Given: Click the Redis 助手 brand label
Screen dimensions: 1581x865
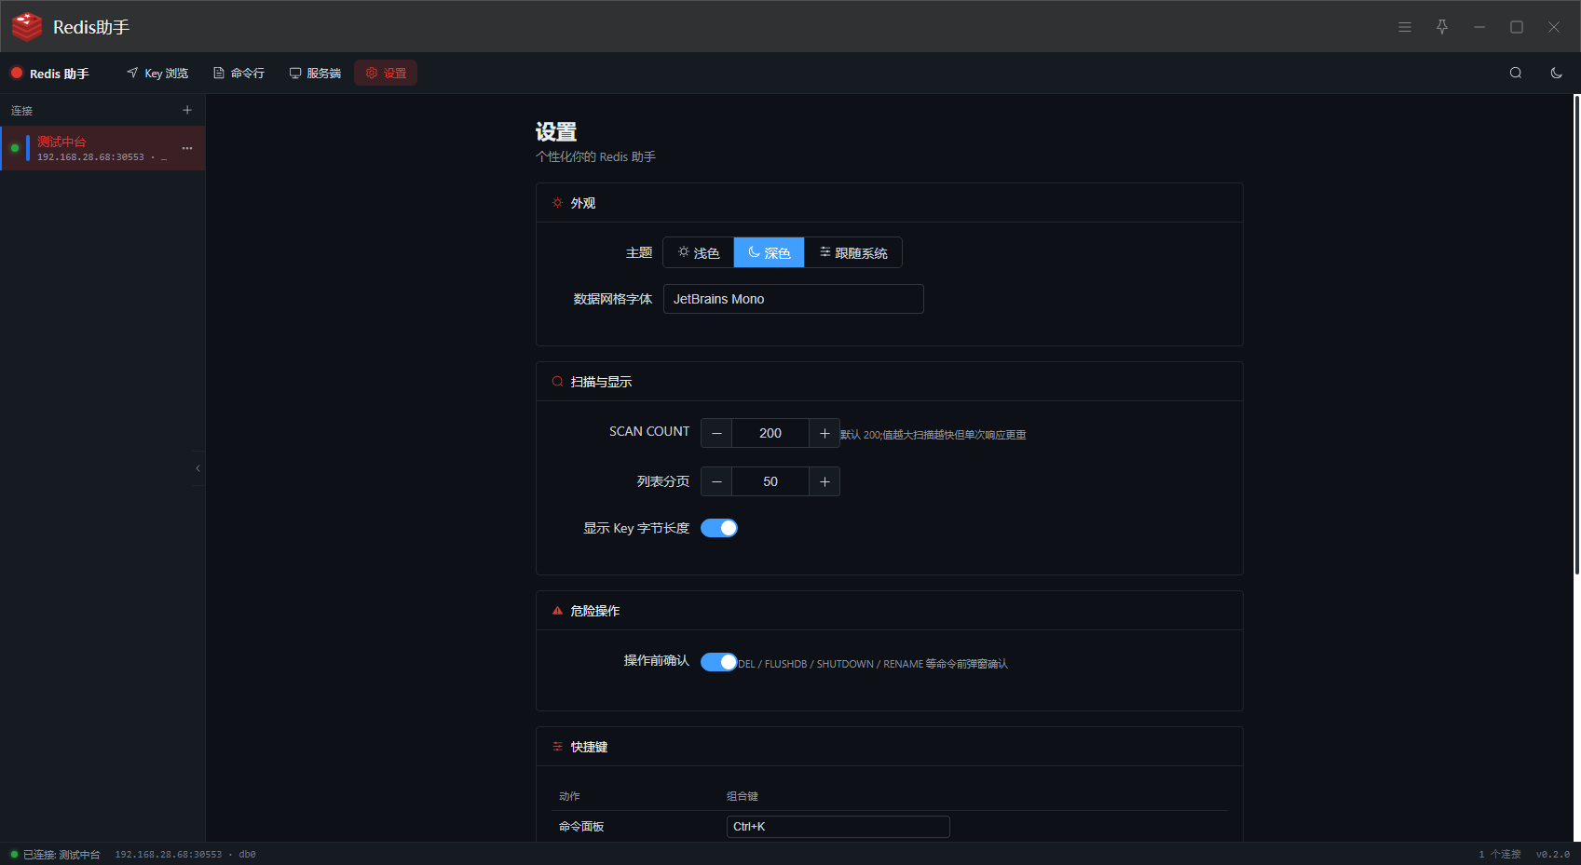Looking at the screenshot, I should [x=49, y=74].
